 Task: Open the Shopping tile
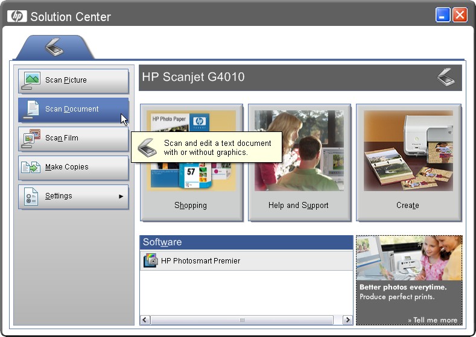pos(192,163)
